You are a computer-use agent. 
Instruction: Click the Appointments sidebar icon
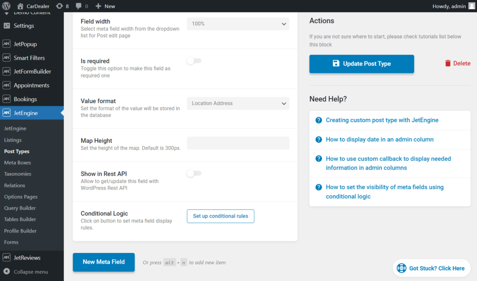(x=7, y=85)
